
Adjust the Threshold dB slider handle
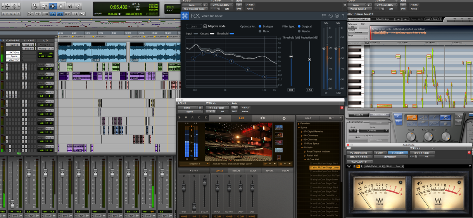(291, 57)
